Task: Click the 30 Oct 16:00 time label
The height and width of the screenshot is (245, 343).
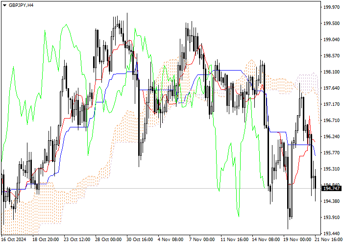Action: coord(140,240)
